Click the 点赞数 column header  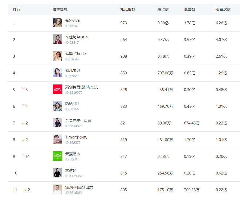point(189,9)
